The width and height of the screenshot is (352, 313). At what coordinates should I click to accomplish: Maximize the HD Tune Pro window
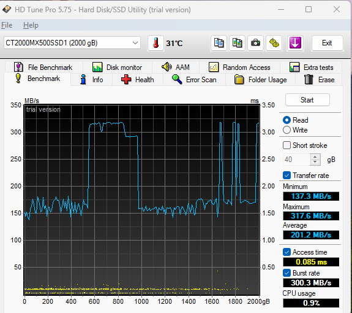point(309,9)
